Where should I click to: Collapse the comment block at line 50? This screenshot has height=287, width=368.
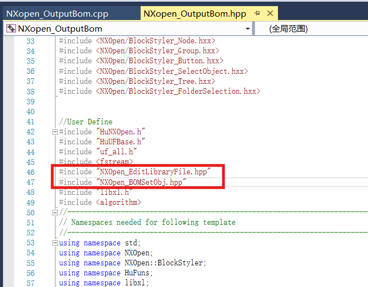54,213
